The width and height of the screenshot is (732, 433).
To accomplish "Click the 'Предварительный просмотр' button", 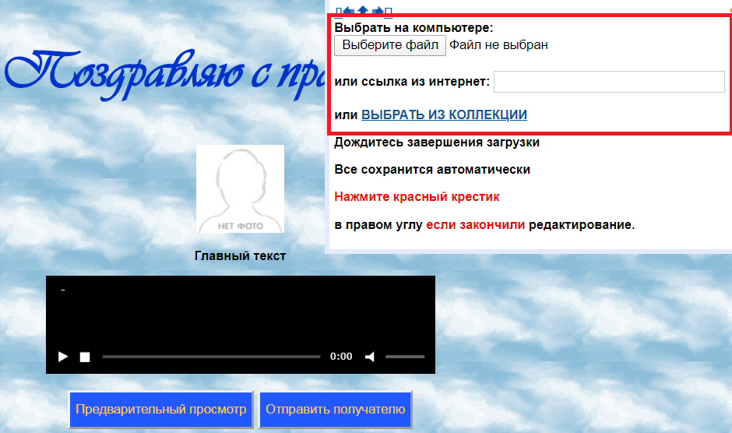I will click(161, 410).
